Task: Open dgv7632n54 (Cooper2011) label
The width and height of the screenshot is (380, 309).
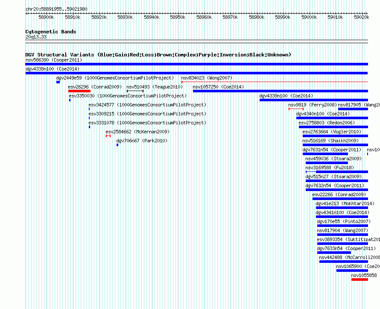Action: [x=335, y=185]
